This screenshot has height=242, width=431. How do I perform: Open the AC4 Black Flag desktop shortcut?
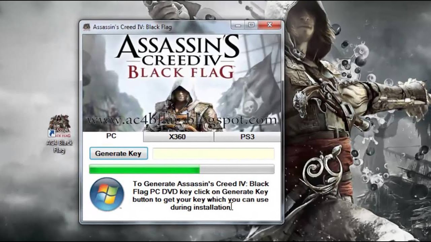59,133
